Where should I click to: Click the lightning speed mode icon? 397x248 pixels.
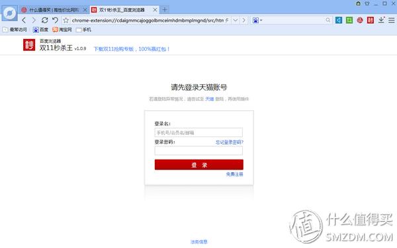pos(227,20)
